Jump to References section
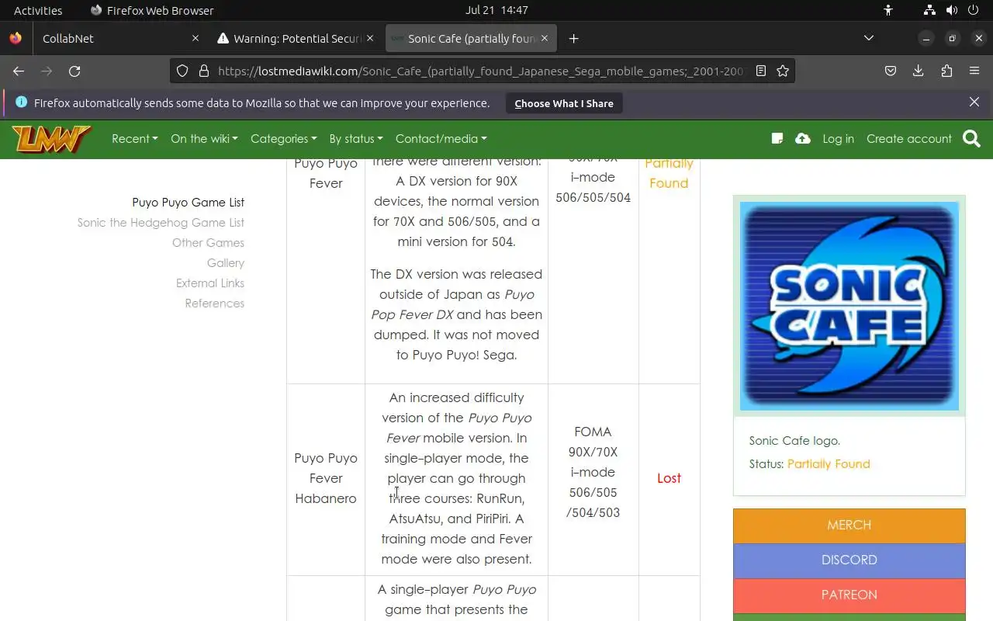Image resolution: width=993 pixels, height=621 pixels. click(214, 304)
